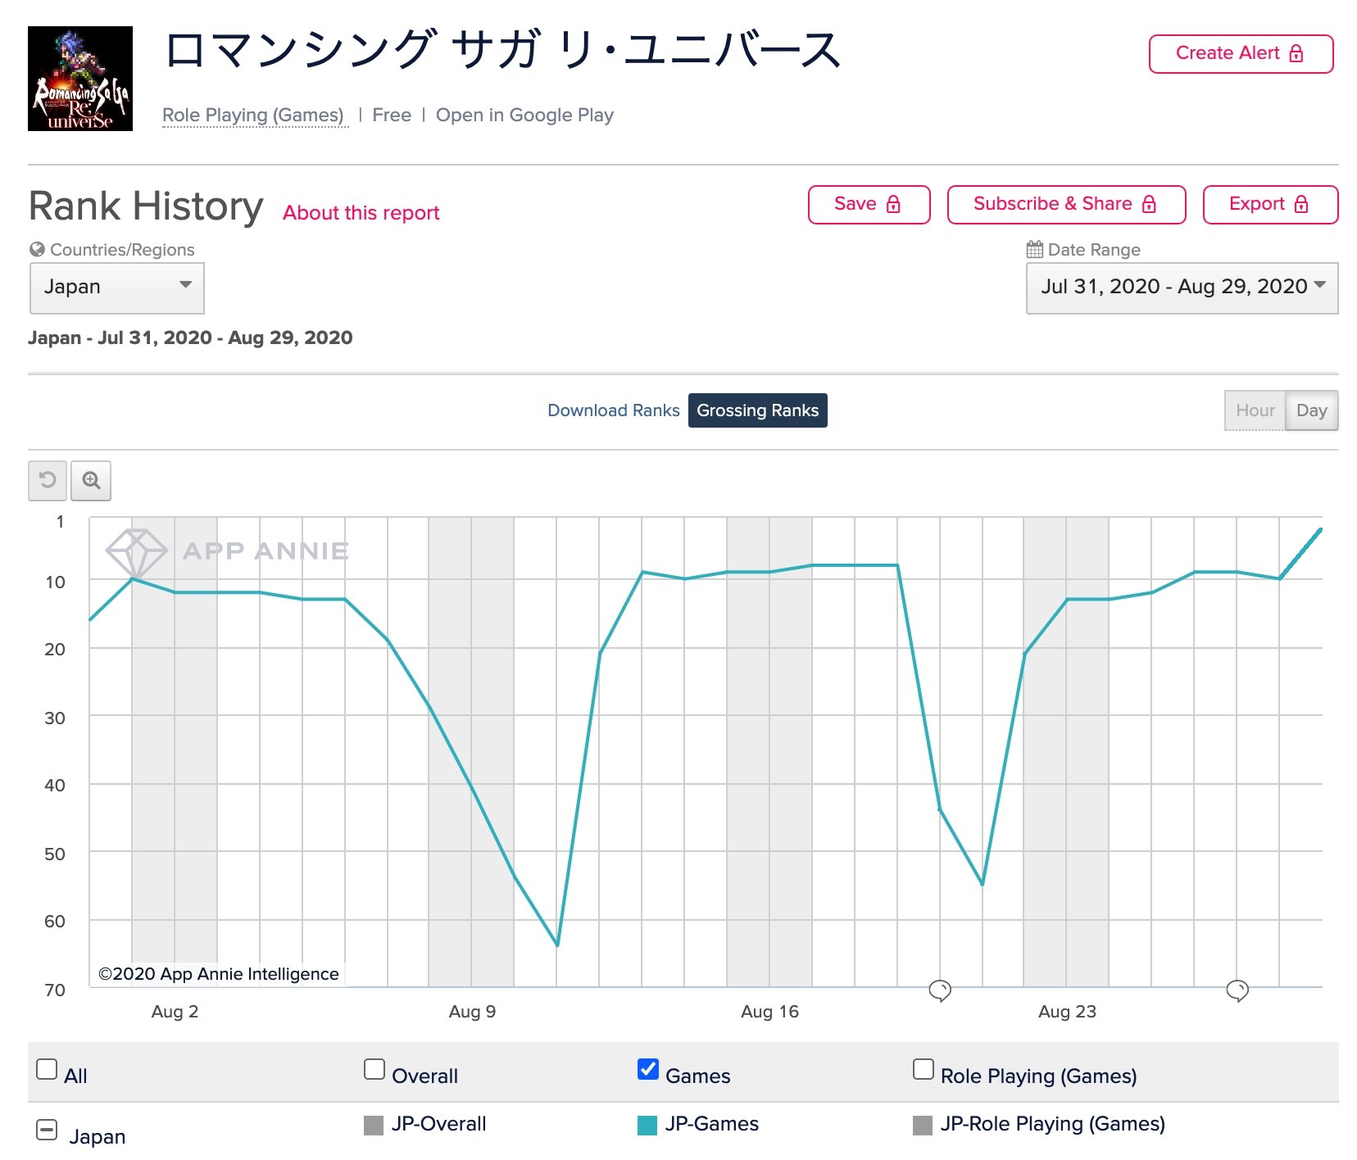Click the lock icon on Save button
Viewport: 1357px width, 1160px height.
(893, 204)
